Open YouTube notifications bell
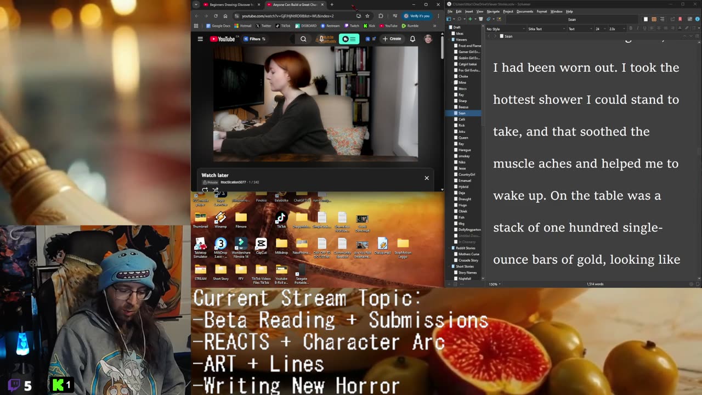The image size is (702, 395). point(412,39)
